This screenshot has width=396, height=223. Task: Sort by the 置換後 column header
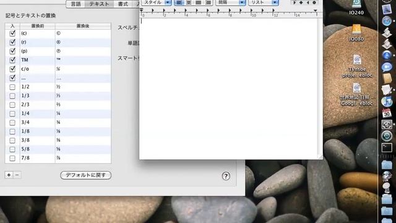83,26
